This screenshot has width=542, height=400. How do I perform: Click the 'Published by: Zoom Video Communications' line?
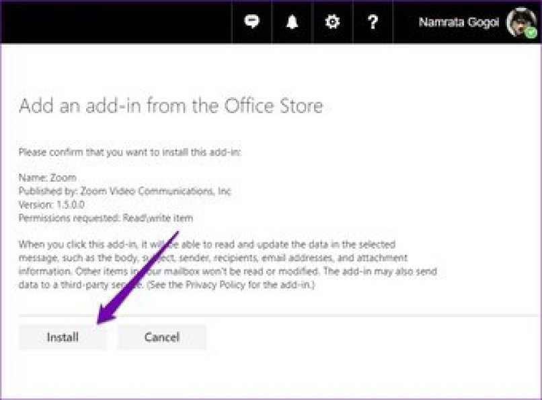[x=124, y=191]
